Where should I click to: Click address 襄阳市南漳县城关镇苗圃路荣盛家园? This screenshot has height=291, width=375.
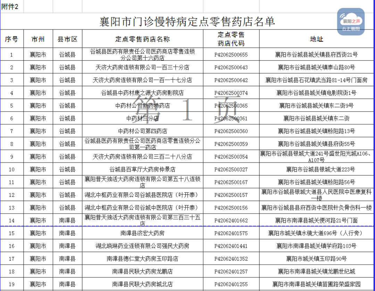[x=316, y=284]
